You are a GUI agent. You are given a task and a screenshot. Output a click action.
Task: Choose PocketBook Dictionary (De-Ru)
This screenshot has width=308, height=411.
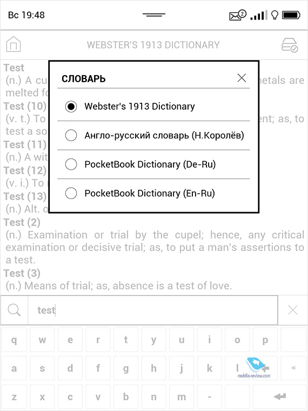click(x=153, y=164)
